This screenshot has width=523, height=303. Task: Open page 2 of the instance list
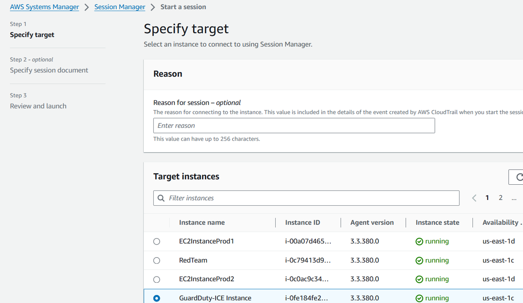pyautogui.click(x=501, y=198)
